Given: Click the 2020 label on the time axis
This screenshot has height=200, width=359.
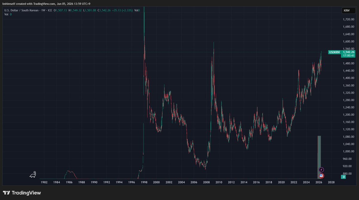Looking at the screenshot, I should [281, 182].
